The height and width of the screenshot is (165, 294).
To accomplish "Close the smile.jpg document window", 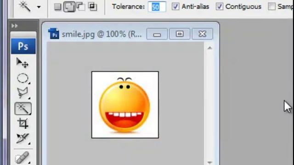I will (203, 34).
